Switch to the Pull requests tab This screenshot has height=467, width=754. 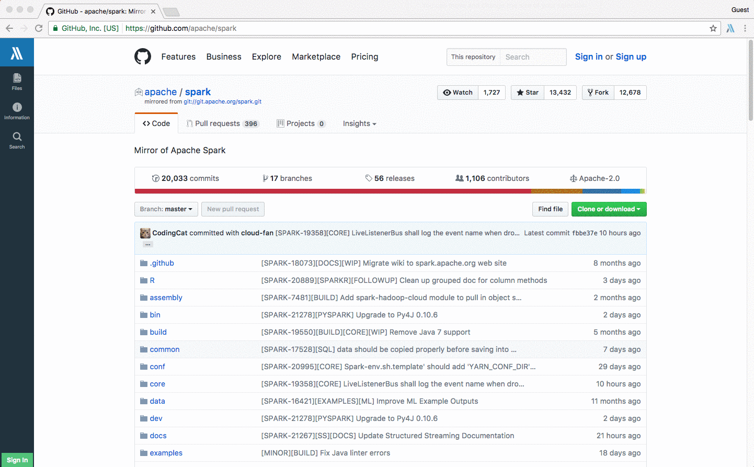(x=222, y=123)
